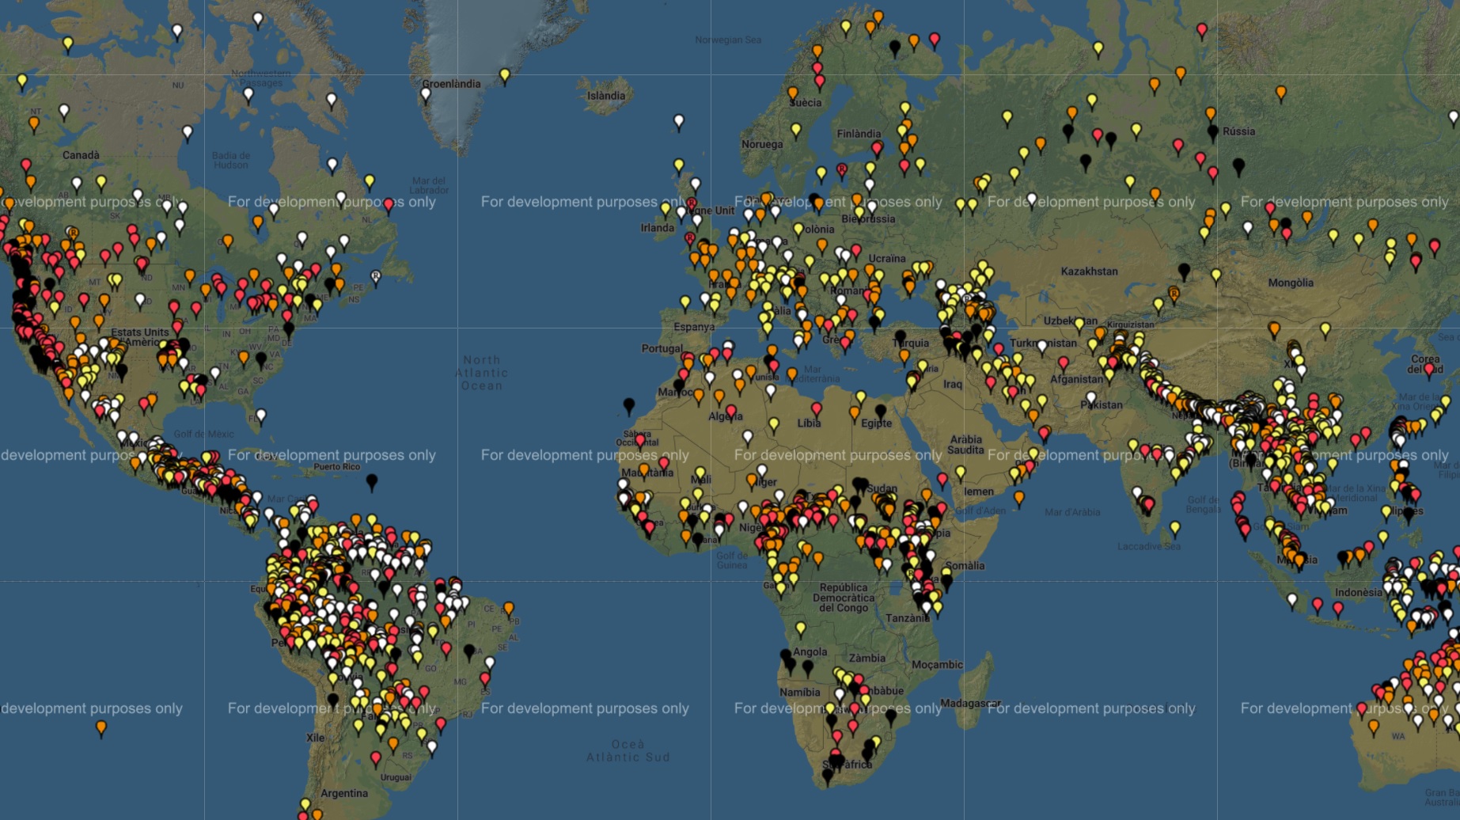Click the white marker under the Groenlàndia label
This screenshot has height=820, width=1460.
(x=426, y=95)
